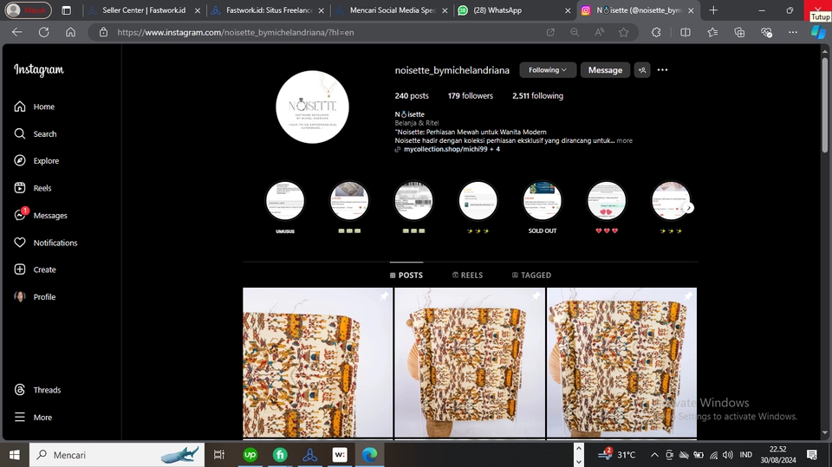
Task: Open the Upwork taskbar app
Action: click(250, 455)
